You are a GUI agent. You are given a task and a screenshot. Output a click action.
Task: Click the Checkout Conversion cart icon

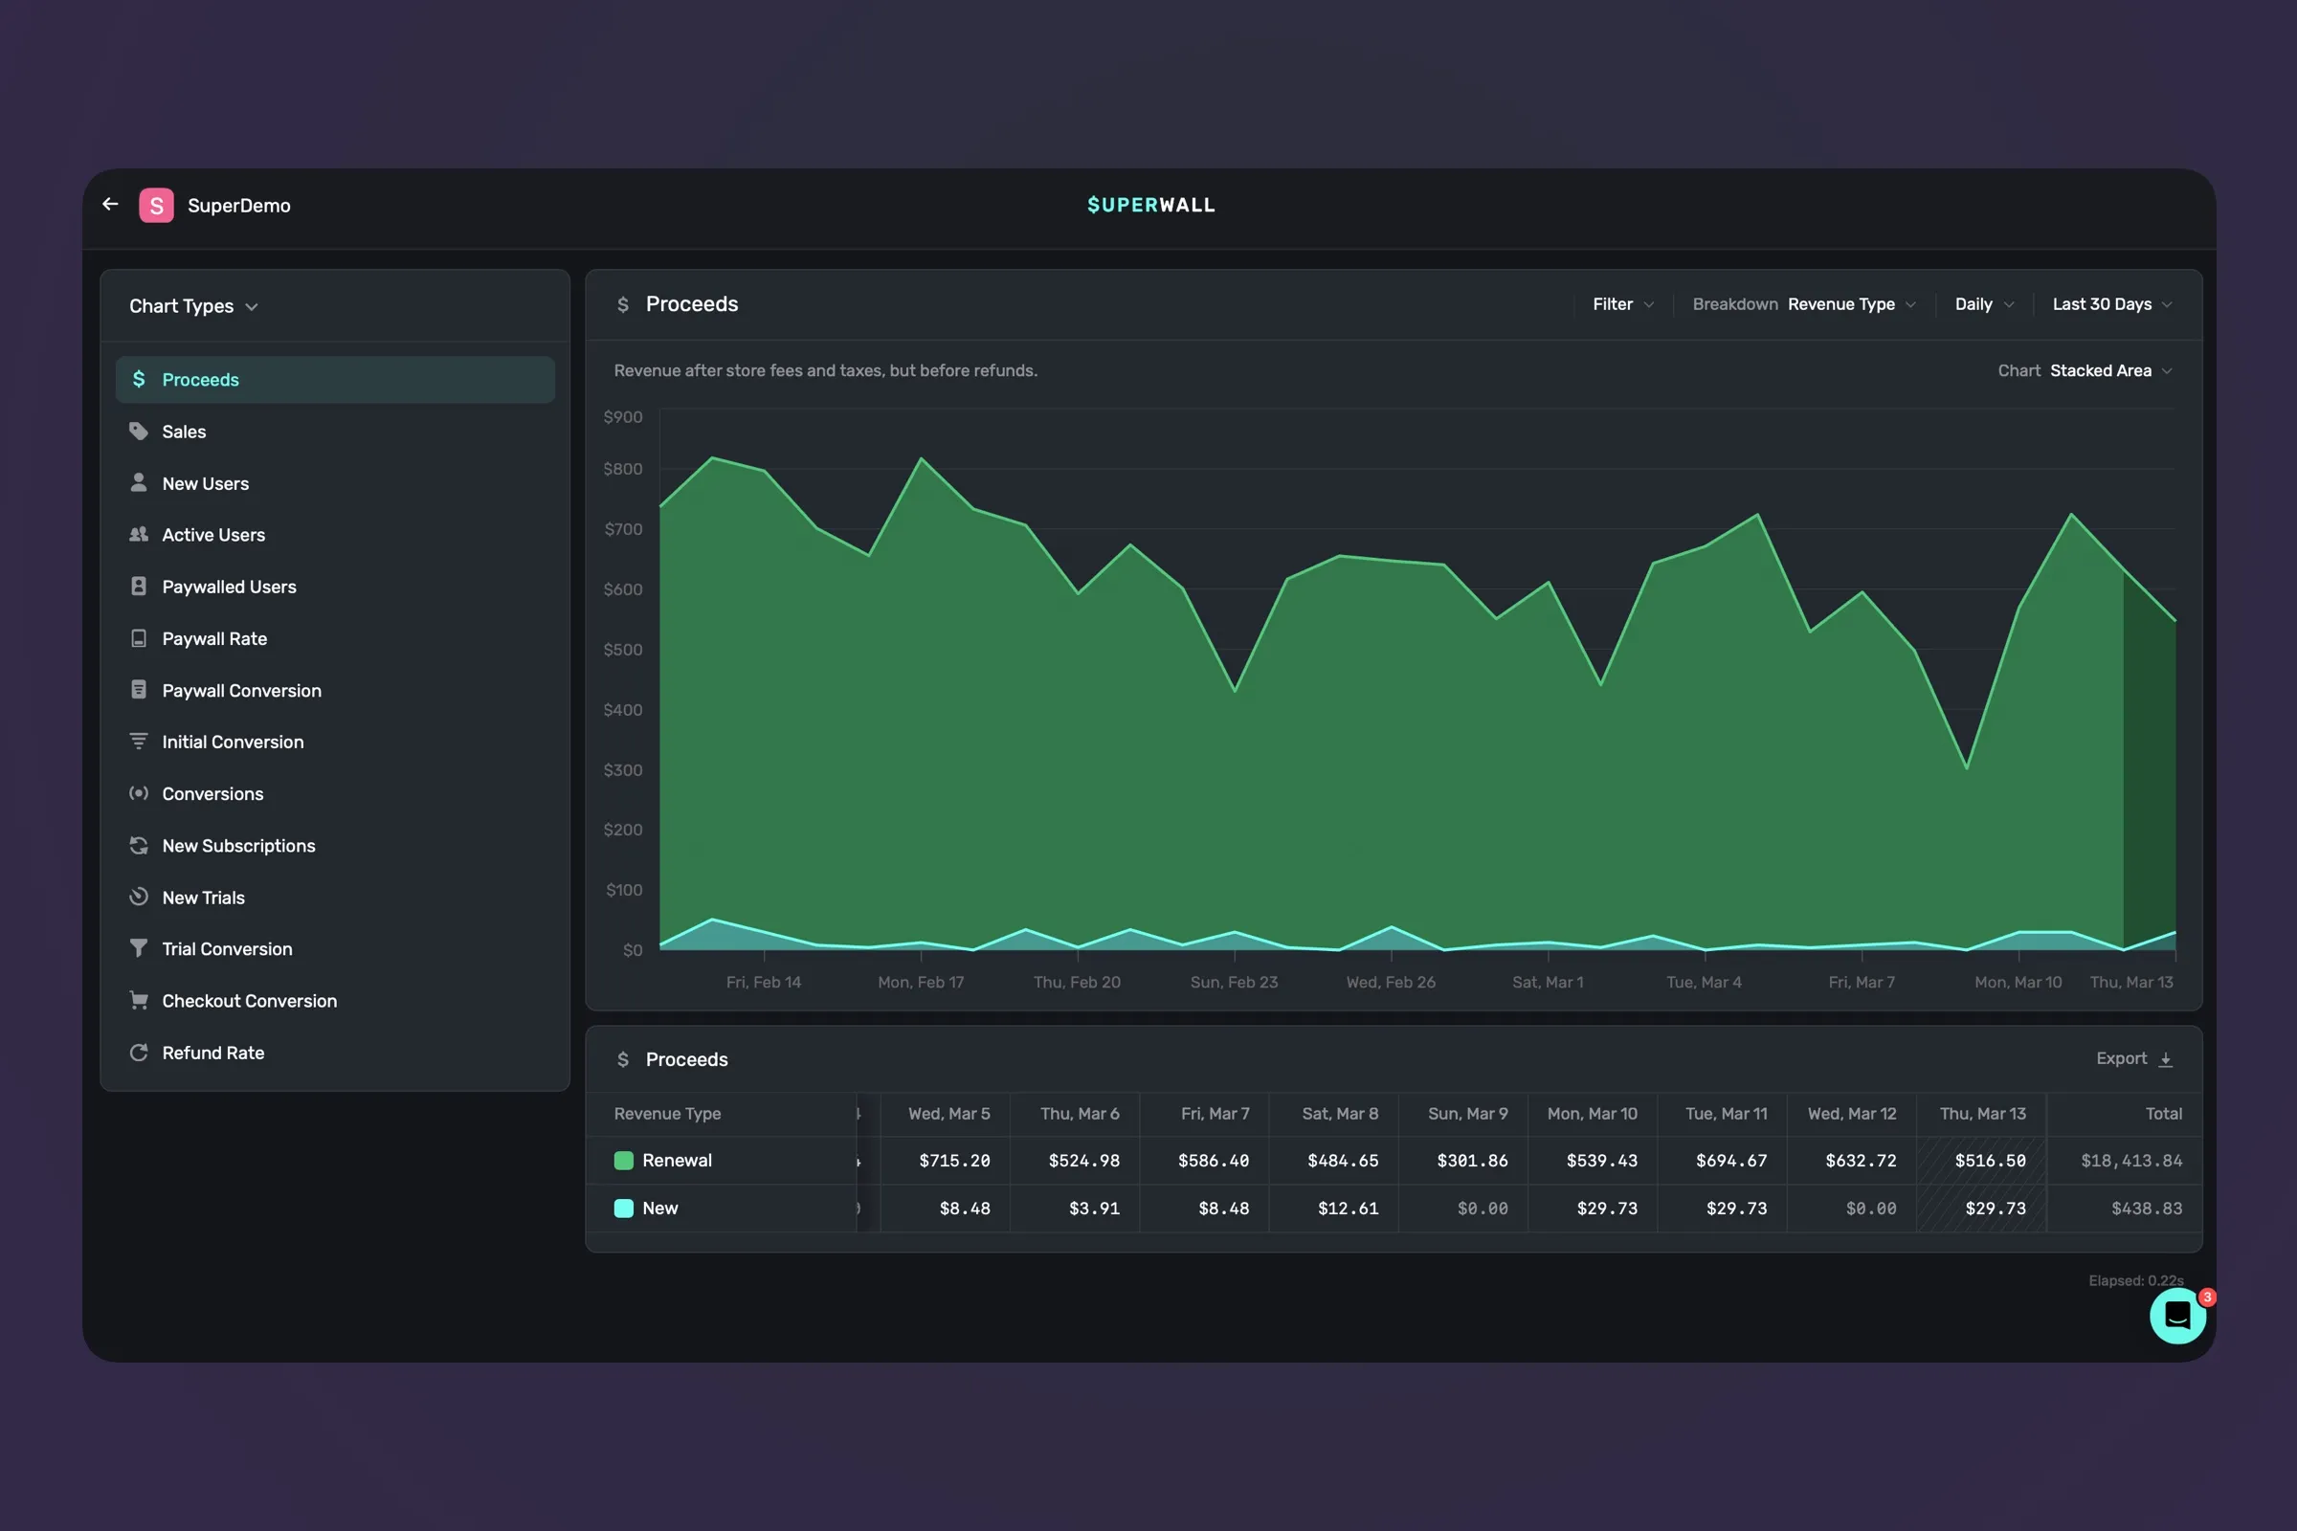[x=139, y=1000]
